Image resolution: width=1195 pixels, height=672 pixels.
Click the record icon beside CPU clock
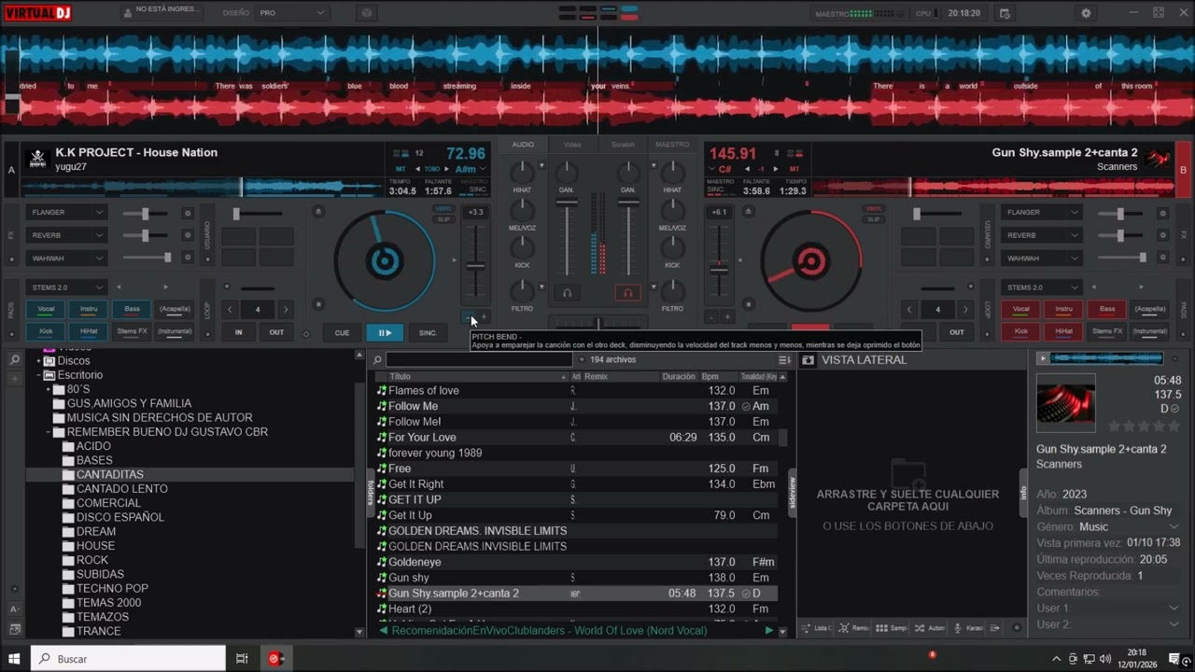point(1005,13)
